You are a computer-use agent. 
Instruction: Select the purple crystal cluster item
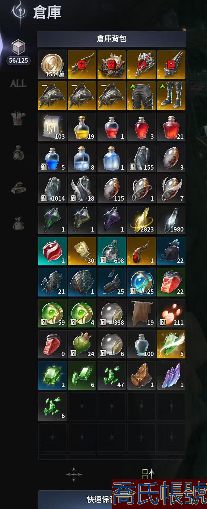point(171,375)
